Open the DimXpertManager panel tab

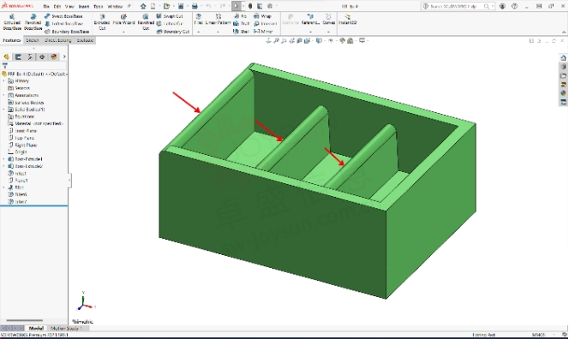(42, 56)
